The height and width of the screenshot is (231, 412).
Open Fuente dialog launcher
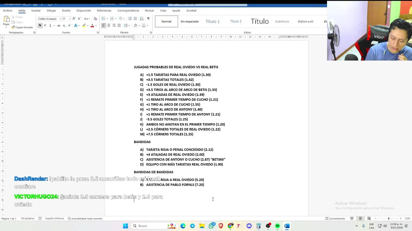click(98, 32)
